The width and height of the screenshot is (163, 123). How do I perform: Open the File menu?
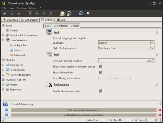point(4,8)
